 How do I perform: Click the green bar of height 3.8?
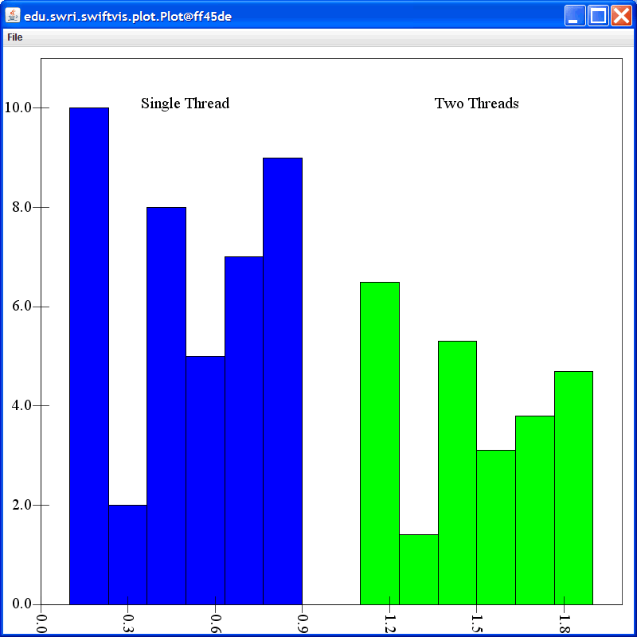point(535,510)
